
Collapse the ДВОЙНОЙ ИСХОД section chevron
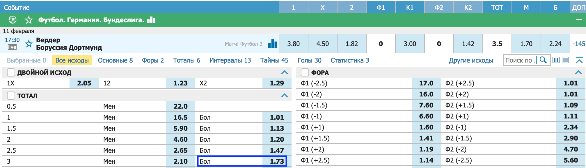(x=285, y=72)
